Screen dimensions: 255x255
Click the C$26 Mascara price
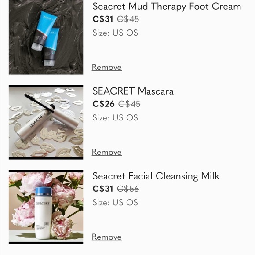103,104
